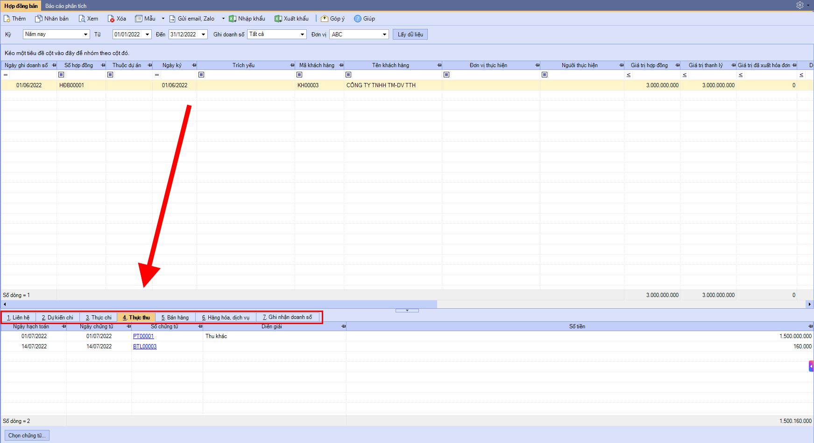Pin the Giá trị hợp đồng column
The width and height of the screenshot is (814, 443).
coord(678,65)
